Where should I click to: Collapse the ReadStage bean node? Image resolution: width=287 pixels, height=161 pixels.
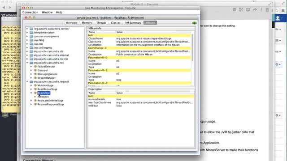pos(31,93)
